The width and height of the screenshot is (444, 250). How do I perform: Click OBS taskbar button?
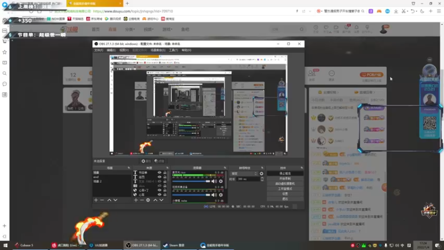point(143,245)
